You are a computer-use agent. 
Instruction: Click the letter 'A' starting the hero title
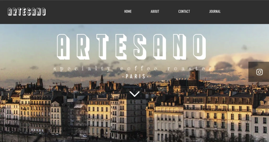(x=63, y=47)
